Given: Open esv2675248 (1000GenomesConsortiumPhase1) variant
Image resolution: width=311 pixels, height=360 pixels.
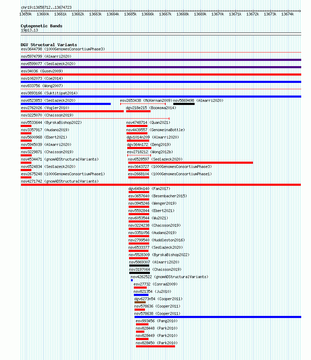Looking at the screenshot, I should (63, 174).
